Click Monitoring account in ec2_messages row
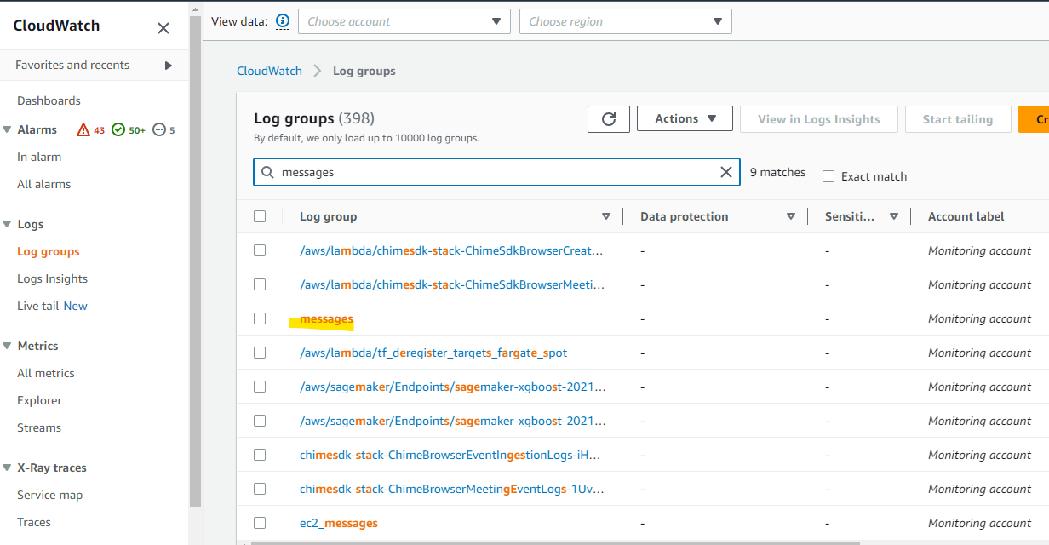 click(x=979, y=523)
